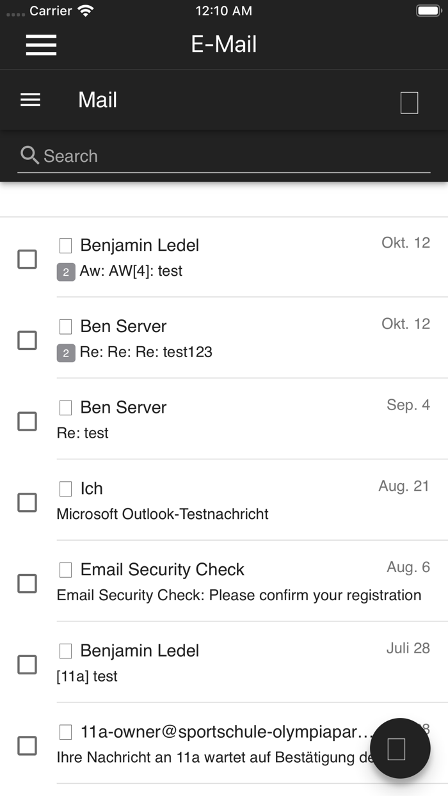Select the Microsoft Outlook-Testnachricht checkbox
Image resolution: width=448 pixels, height=796 pixels.
click(x=27, y=502)
